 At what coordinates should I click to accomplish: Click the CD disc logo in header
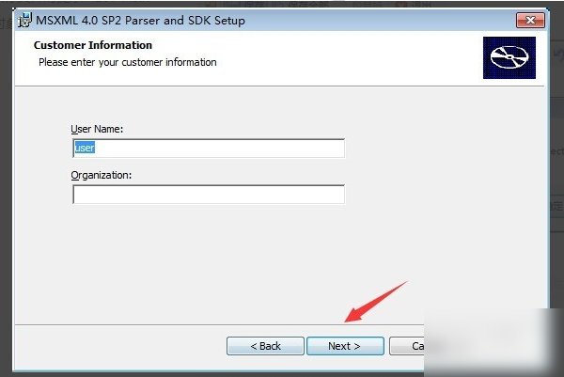point(509,57)
